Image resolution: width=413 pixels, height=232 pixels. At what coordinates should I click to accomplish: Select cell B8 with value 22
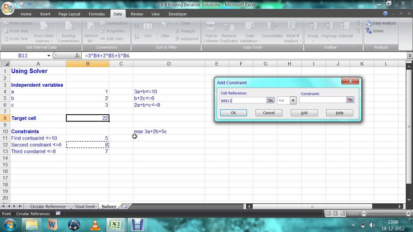pyautogui.click(x=88, y=118)
